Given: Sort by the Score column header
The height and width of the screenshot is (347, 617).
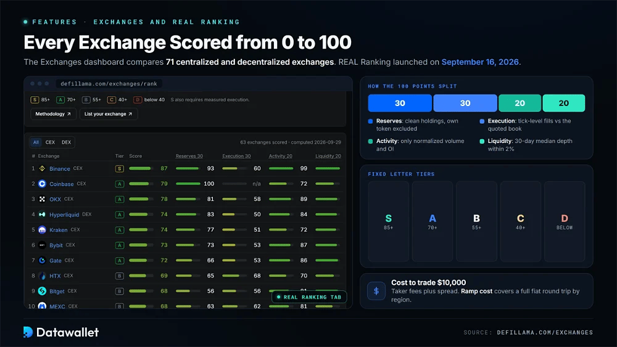Looking at the screenshot, I should 135,156.
